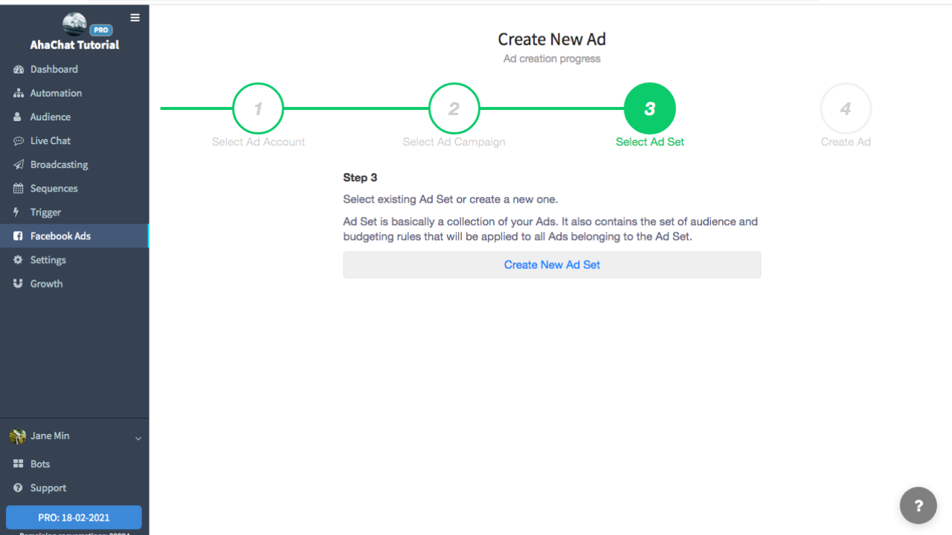Screen dimensions: 952x535
Task: Open the Audience page
Action: (x=74, y=117)
